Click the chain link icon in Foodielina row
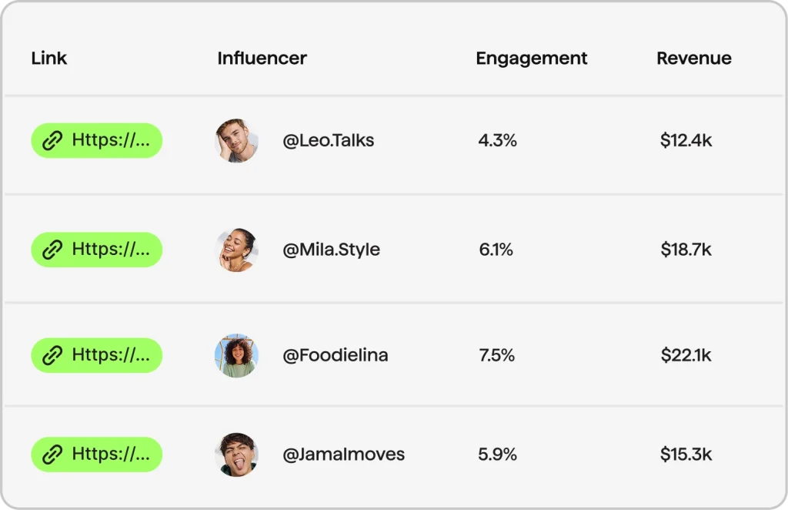The image size is (788, 510). (52, 355)
